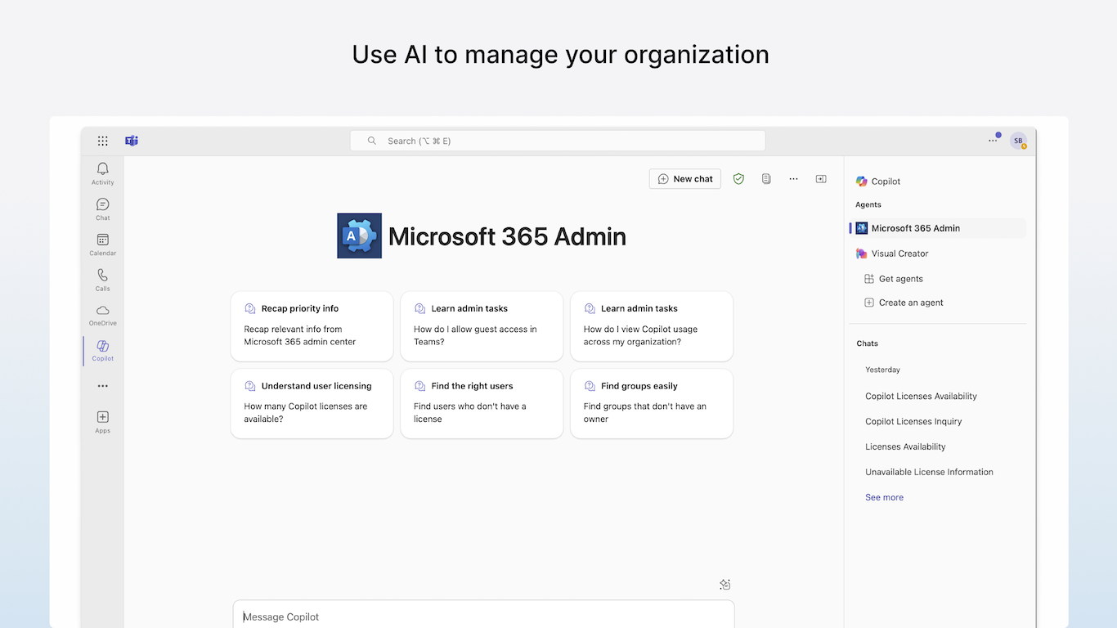Click the green shield protection icon
The width and height of the screenshot is (1117, 628).
click(x=738, y=179)
